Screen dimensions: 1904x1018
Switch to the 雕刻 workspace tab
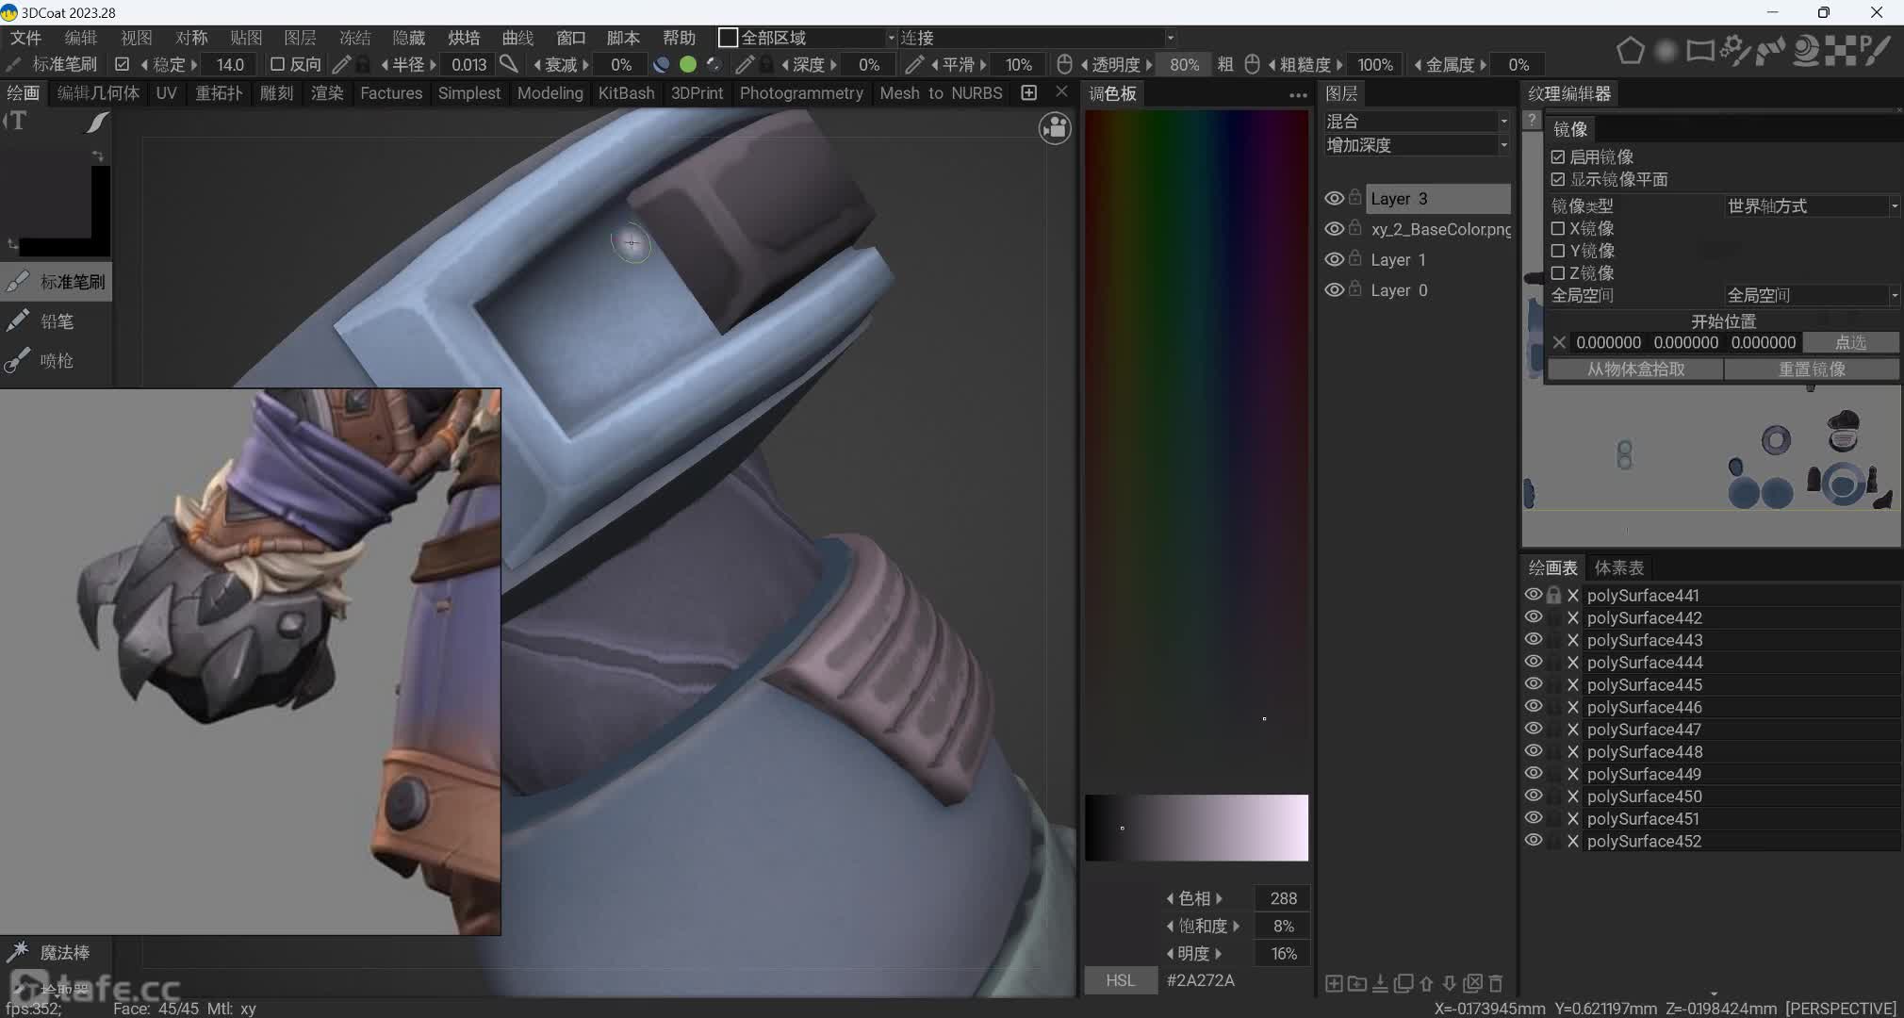click(x=276, y=93)
